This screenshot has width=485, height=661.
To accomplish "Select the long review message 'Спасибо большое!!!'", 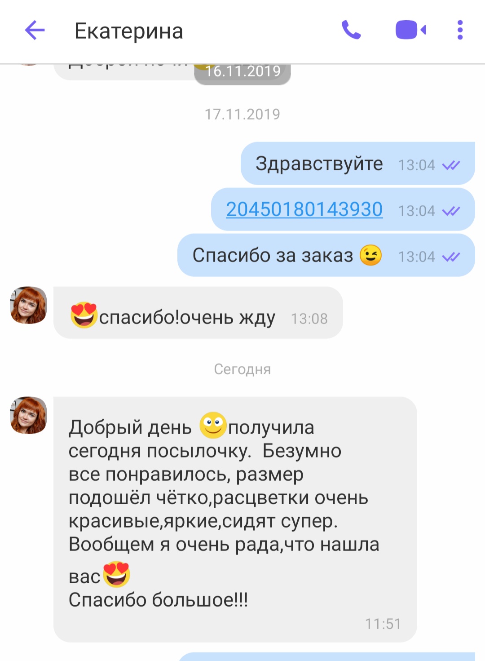I will pyautogui.click(x=235, y=519).
